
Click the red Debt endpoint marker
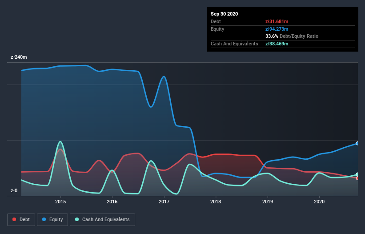[x=357, y=178]
